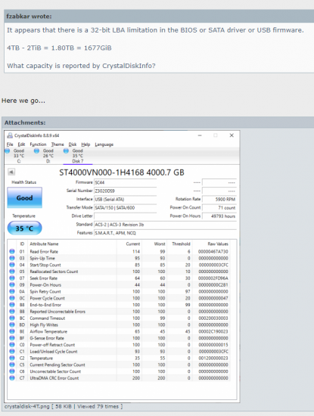Click the status icon for Spin Retry Count
314x416 pixels.
coord(12,291)
